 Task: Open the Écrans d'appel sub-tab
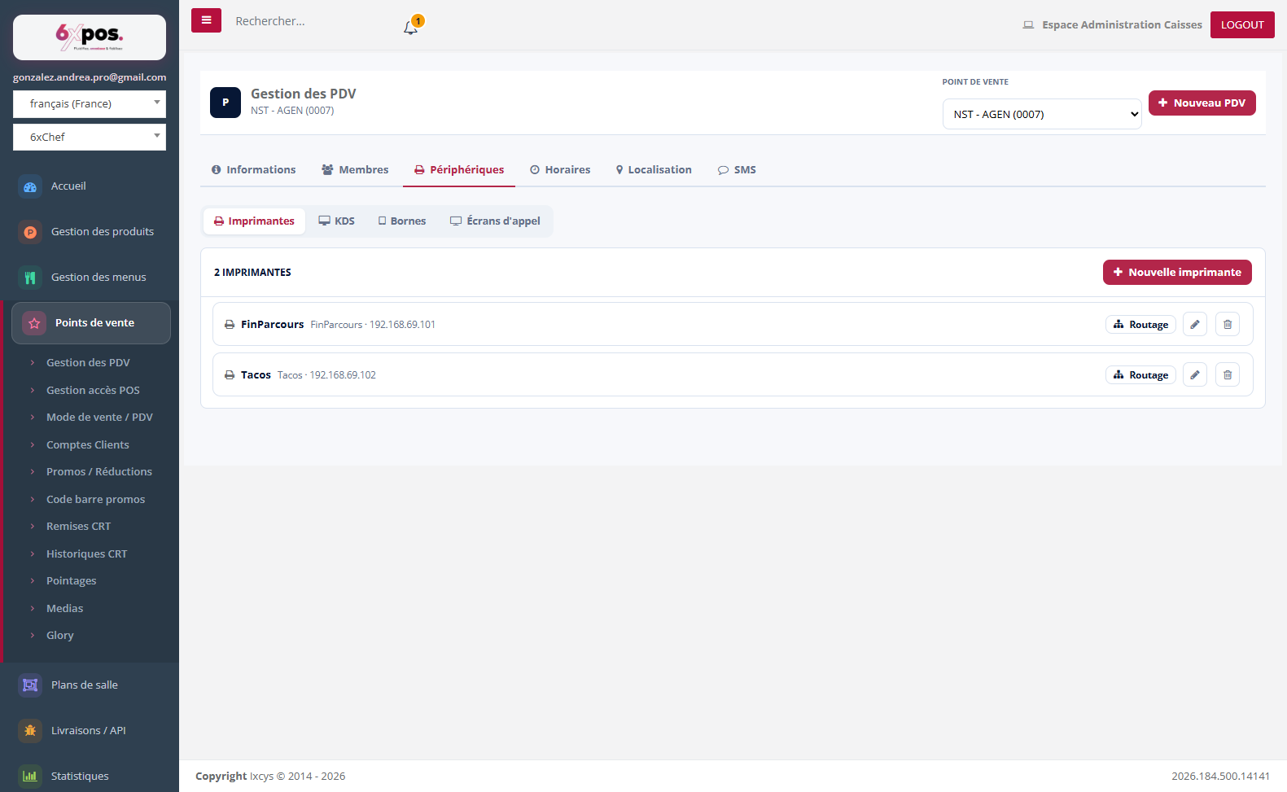click(495, 221)
